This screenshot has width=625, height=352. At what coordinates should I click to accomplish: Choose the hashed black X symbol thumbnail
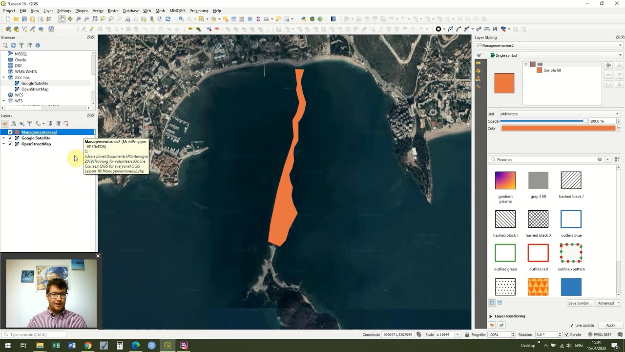(x=538, y=219)
